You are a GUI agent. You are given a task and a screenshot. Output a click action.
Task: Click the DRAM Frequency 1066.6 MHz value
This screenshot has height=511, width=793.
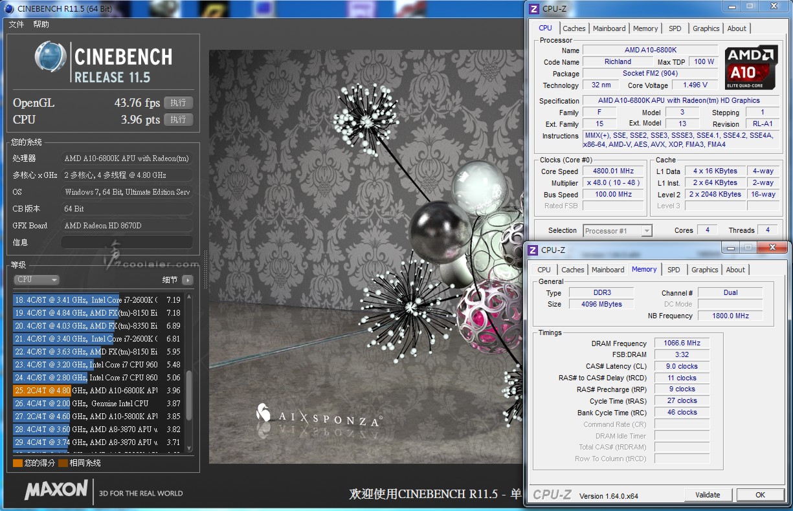682,343
